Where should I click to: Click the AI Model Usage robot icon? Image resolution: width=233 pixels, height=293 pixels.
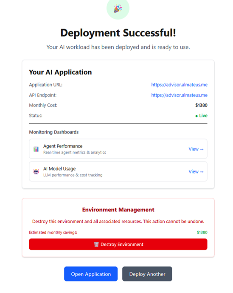tap(36, 171)
